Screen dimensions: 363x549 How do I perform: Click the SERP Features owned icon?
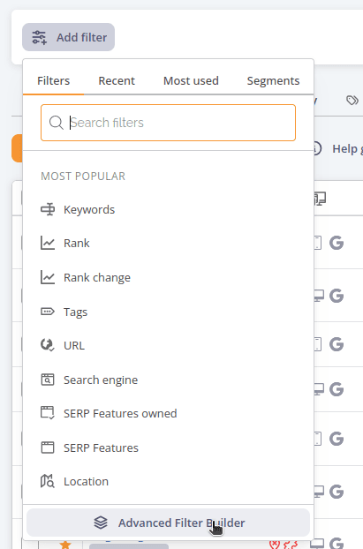[x=48, y=413]
